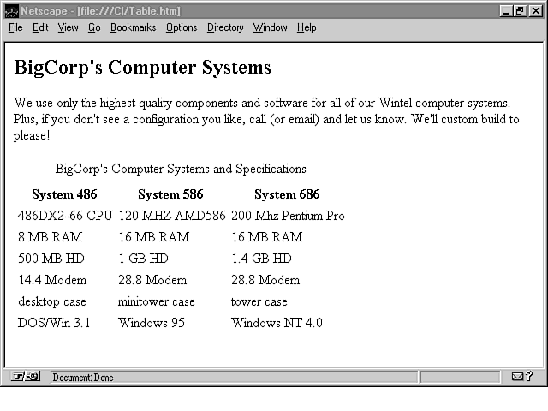Open the Window menu

click(x=270, y=27)
